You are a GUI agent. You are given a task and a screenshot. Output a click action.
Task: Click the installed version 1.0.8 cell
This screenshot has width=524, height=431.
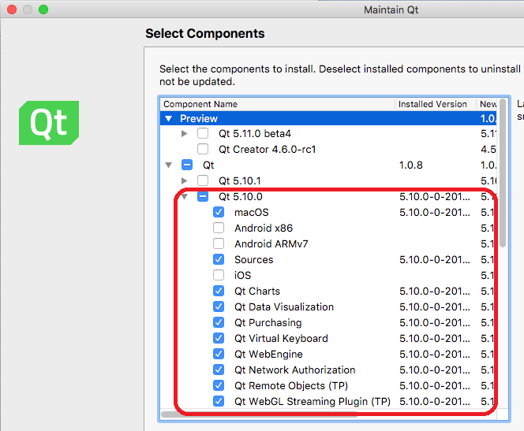coord(410,165)
